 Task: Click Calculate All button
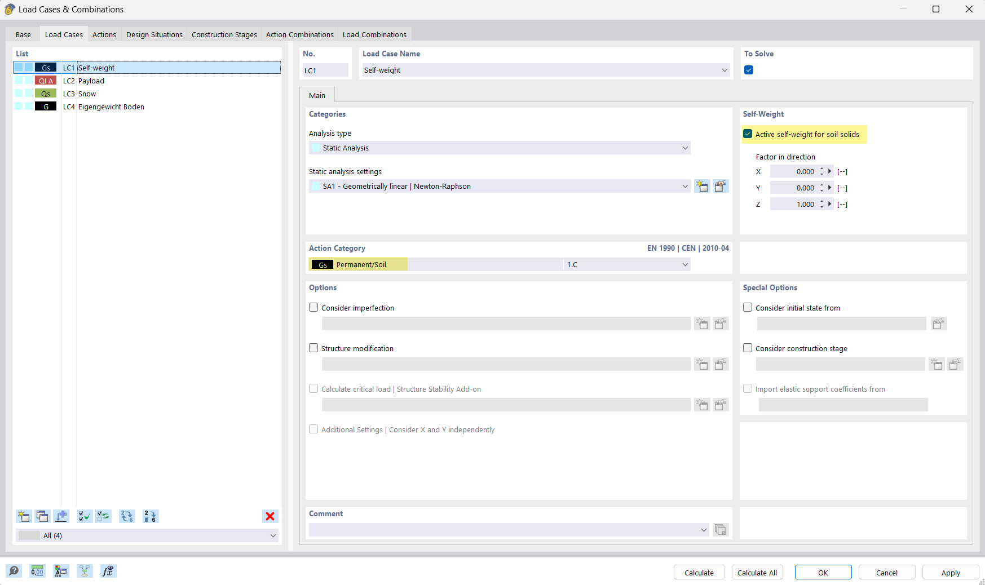point(757,573)
